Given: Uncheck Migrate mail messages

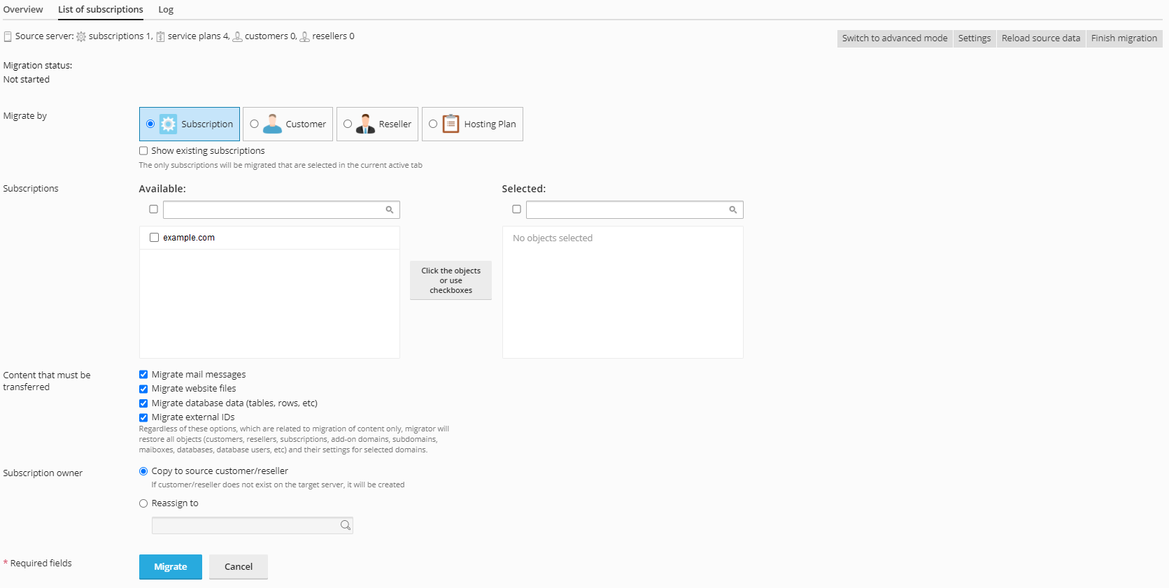Looking at the screenshot, I should (143, 375).
